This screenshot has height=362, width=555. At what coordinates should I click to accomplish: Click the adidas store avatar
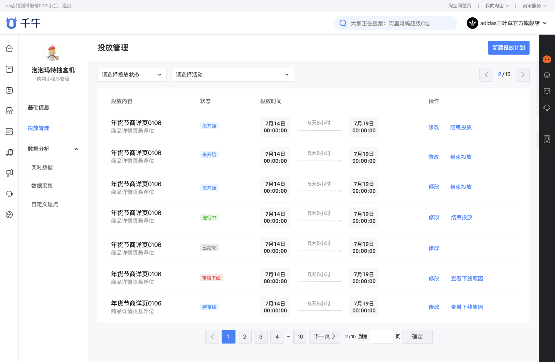click(472, 23)
